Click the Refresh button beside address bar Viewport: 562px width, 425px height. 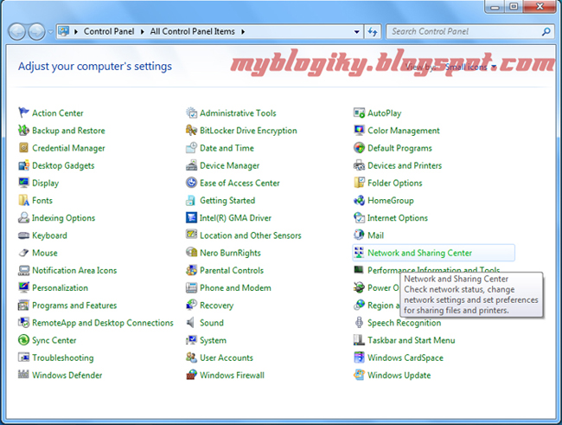(x=373, y=31)
